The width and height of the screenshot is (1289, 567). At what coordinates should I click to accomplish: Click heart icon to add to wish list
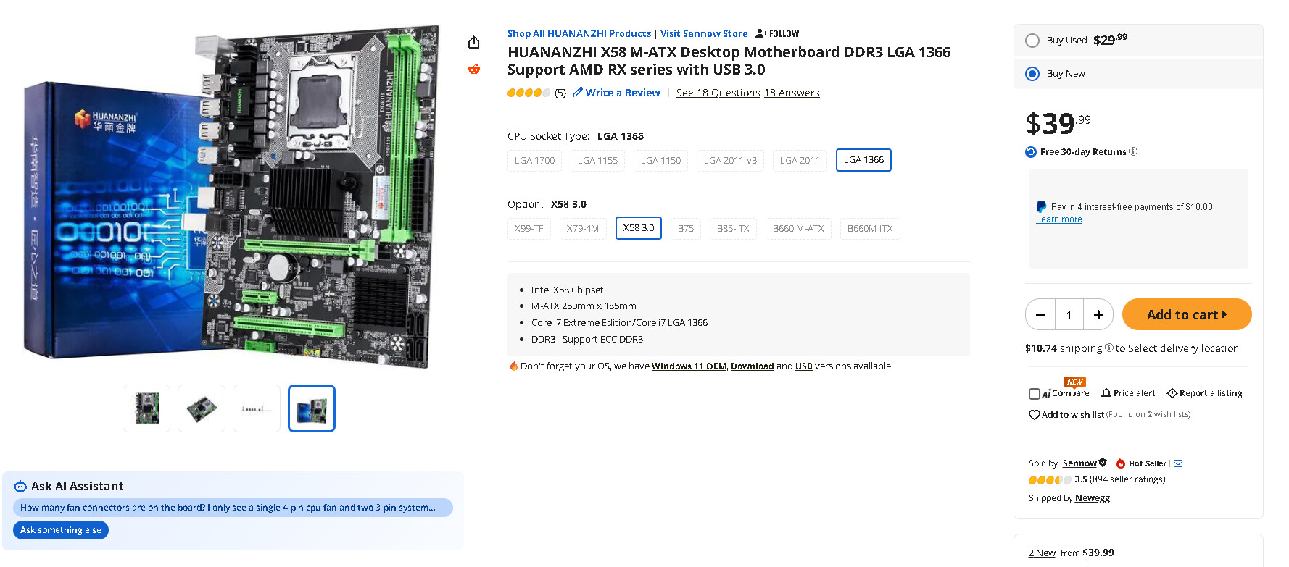click(x=1035, y=415)
